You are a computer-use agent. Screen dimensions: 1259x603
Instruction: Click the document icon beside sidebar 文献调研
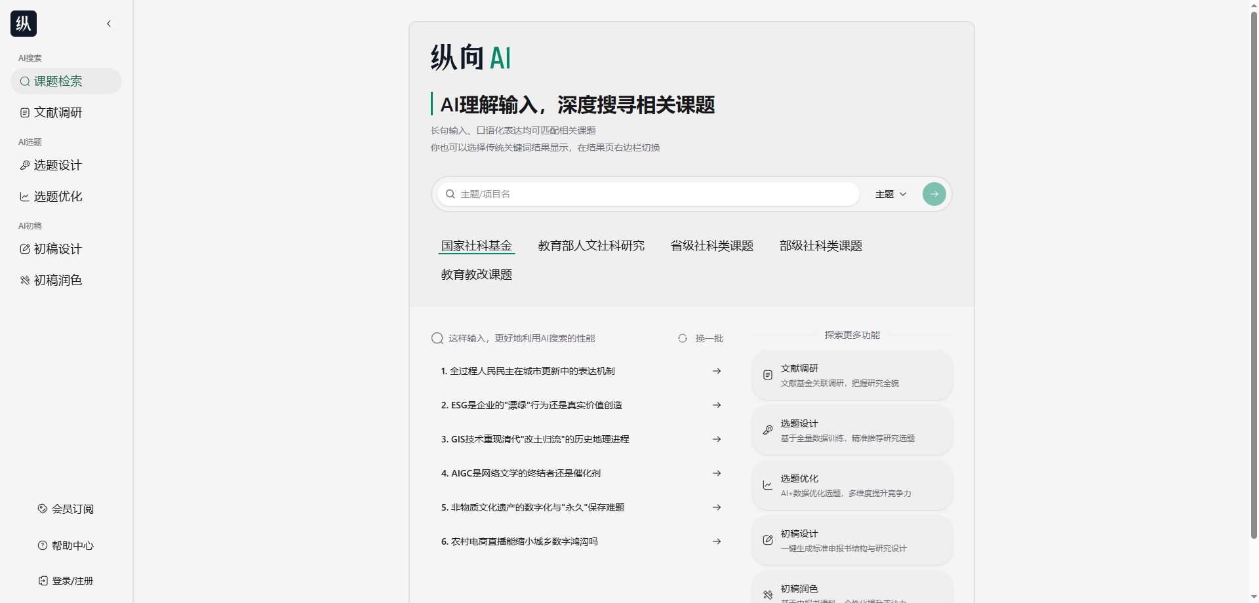(x=25, y=113)
